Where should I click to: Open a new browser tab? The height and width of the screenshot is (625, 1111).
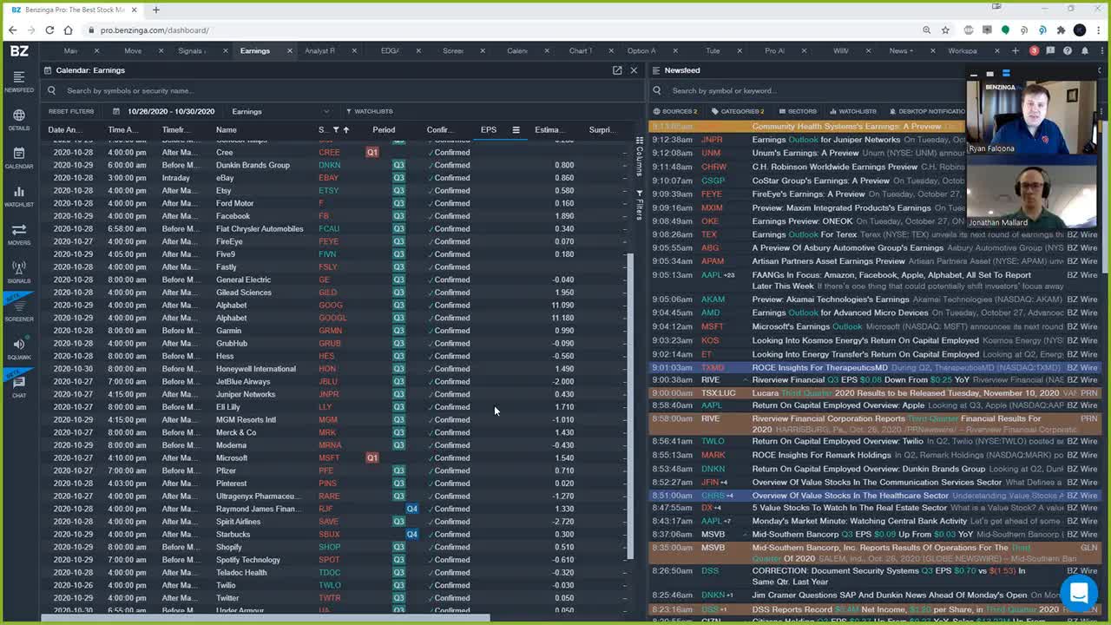pyautogui.click(x=156, y=10)
